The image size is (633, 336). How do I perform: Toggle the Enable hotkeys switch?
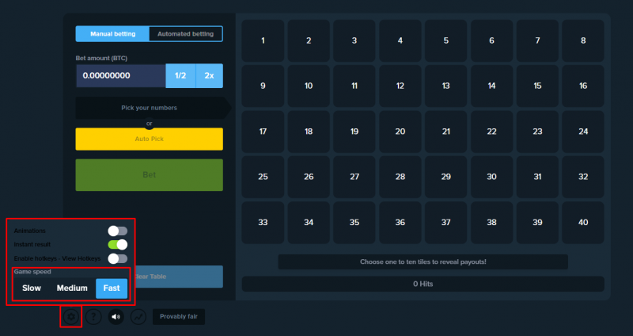coord(117,258)
